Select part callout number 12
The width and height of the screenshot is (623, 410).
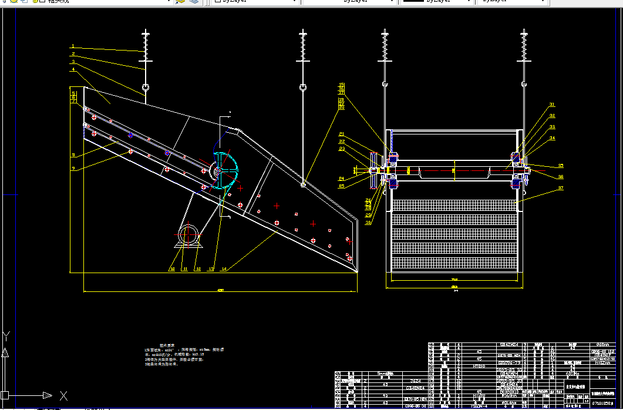(x=197, y=269)
